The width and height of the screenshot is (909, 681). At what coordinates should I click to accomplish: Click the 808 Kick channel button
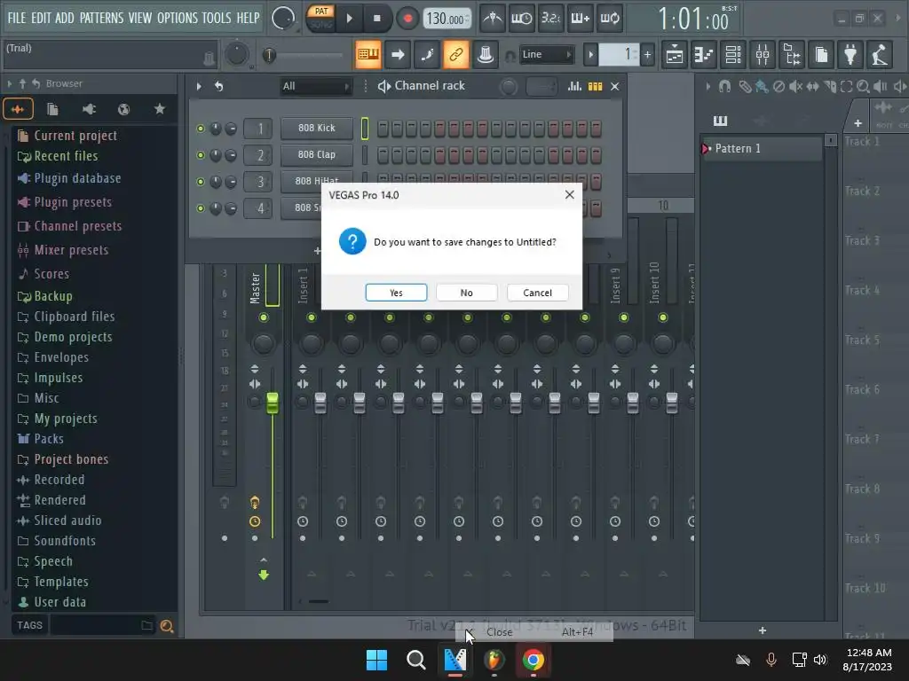coord(317,128)
